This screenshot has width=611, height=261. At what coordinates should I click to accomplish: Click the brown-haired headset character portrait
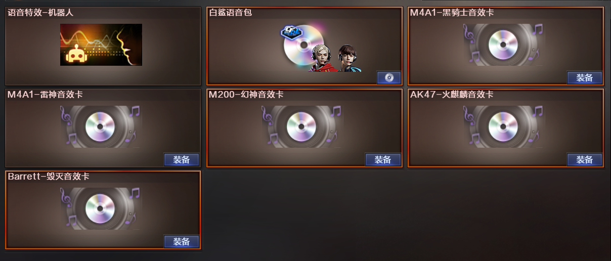pos(347,58)
